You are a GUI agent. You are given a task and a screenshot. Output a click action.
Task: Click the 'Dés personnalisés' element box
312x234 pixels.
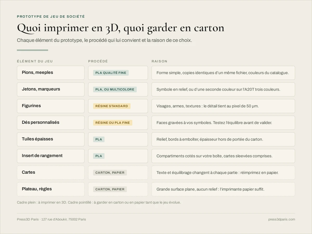(x=51, y=123)
